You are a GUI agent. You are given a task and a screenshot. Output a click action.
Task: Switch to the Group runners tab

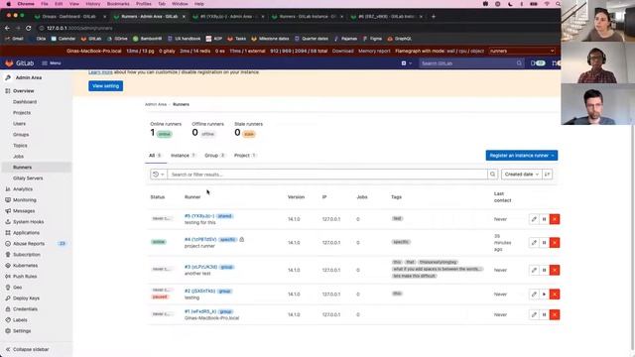coord(214,156)
